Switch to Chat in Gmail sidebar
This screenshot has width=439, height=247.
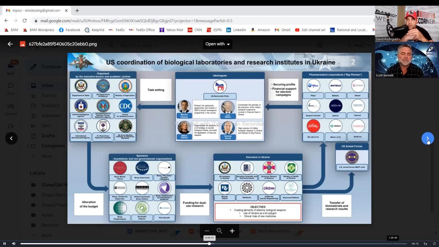(11, 89)
